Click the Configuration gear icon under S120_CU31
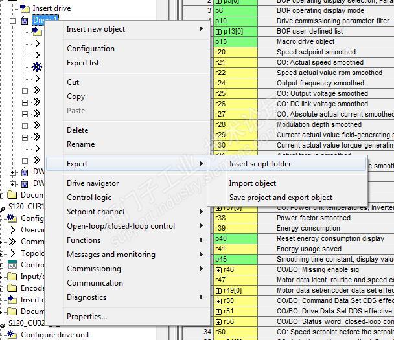 [12, 218]
